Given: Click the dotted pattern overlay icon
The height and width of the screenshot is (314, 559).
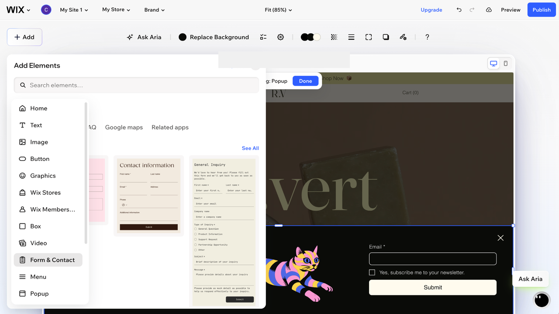Looking at the screenshot, I should point(334,37).
